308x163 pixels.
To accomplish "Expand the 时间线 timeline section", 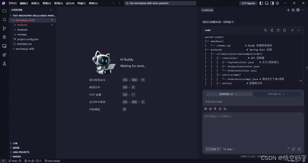I will pos(33,148).
